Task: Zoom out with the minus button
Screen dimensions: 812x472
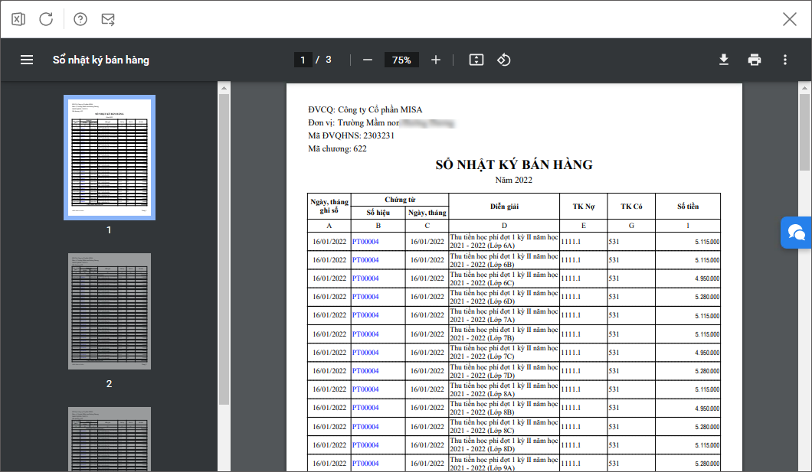Action: pos(368,60)
